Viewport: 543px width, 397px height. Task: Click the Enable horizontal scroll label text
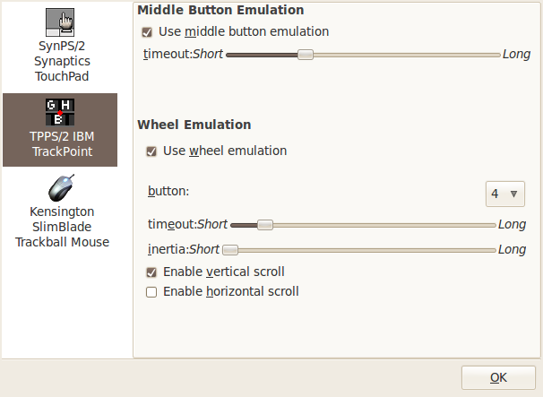pyautogui.click(x=231, y=291)
